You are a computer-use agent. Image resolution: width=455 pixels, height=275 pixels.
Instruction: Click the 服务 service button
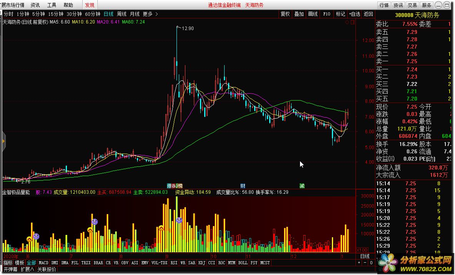(426, 5)
